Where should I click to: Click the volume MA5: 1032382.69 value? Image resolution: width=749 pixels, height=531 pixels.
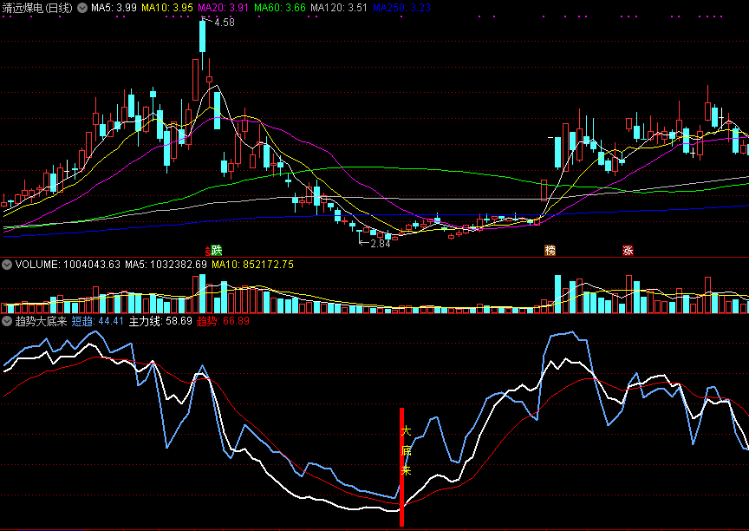tap(166, 265)
